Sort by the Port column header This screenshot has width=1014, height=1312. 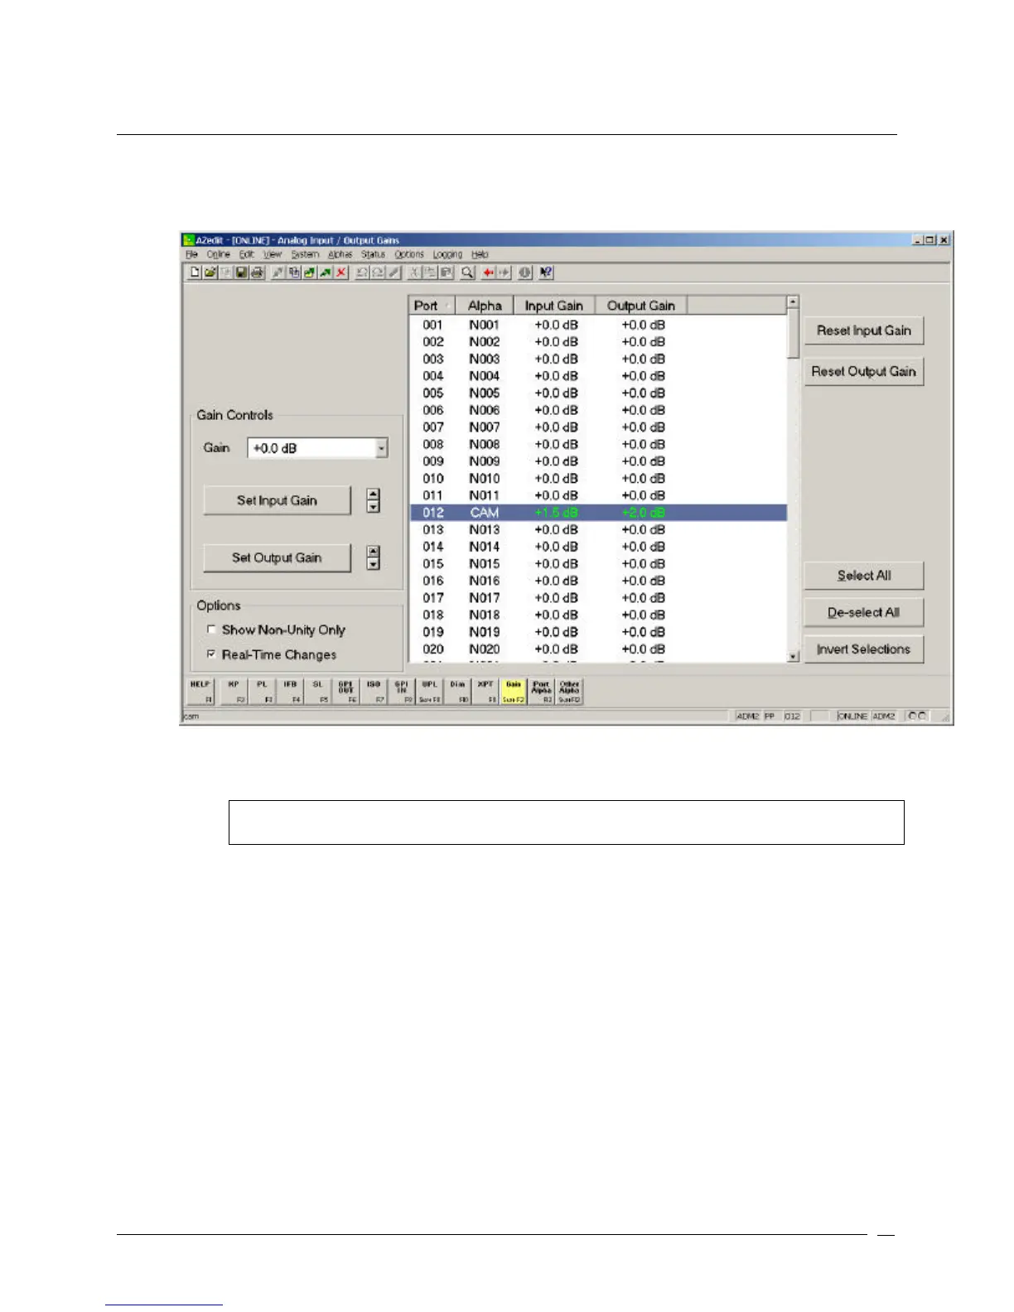tap(432, 306)
